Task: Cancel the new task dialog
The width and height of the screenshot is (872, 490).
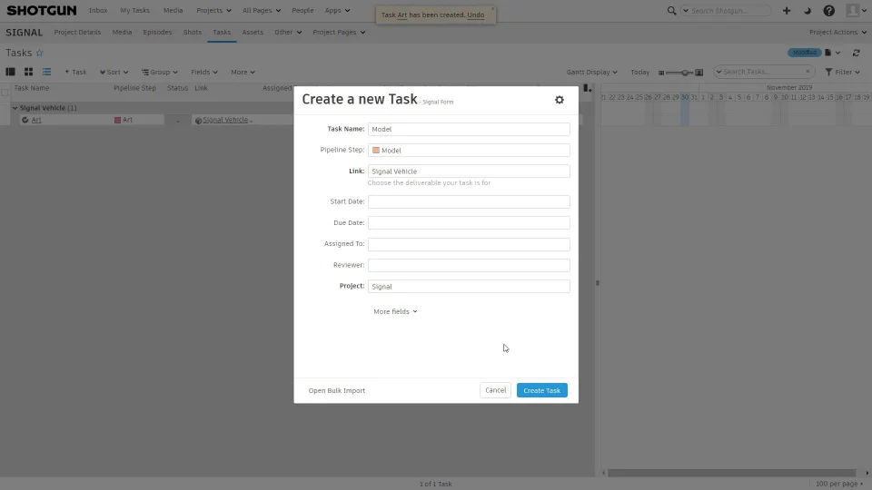Action: [495, 390]
